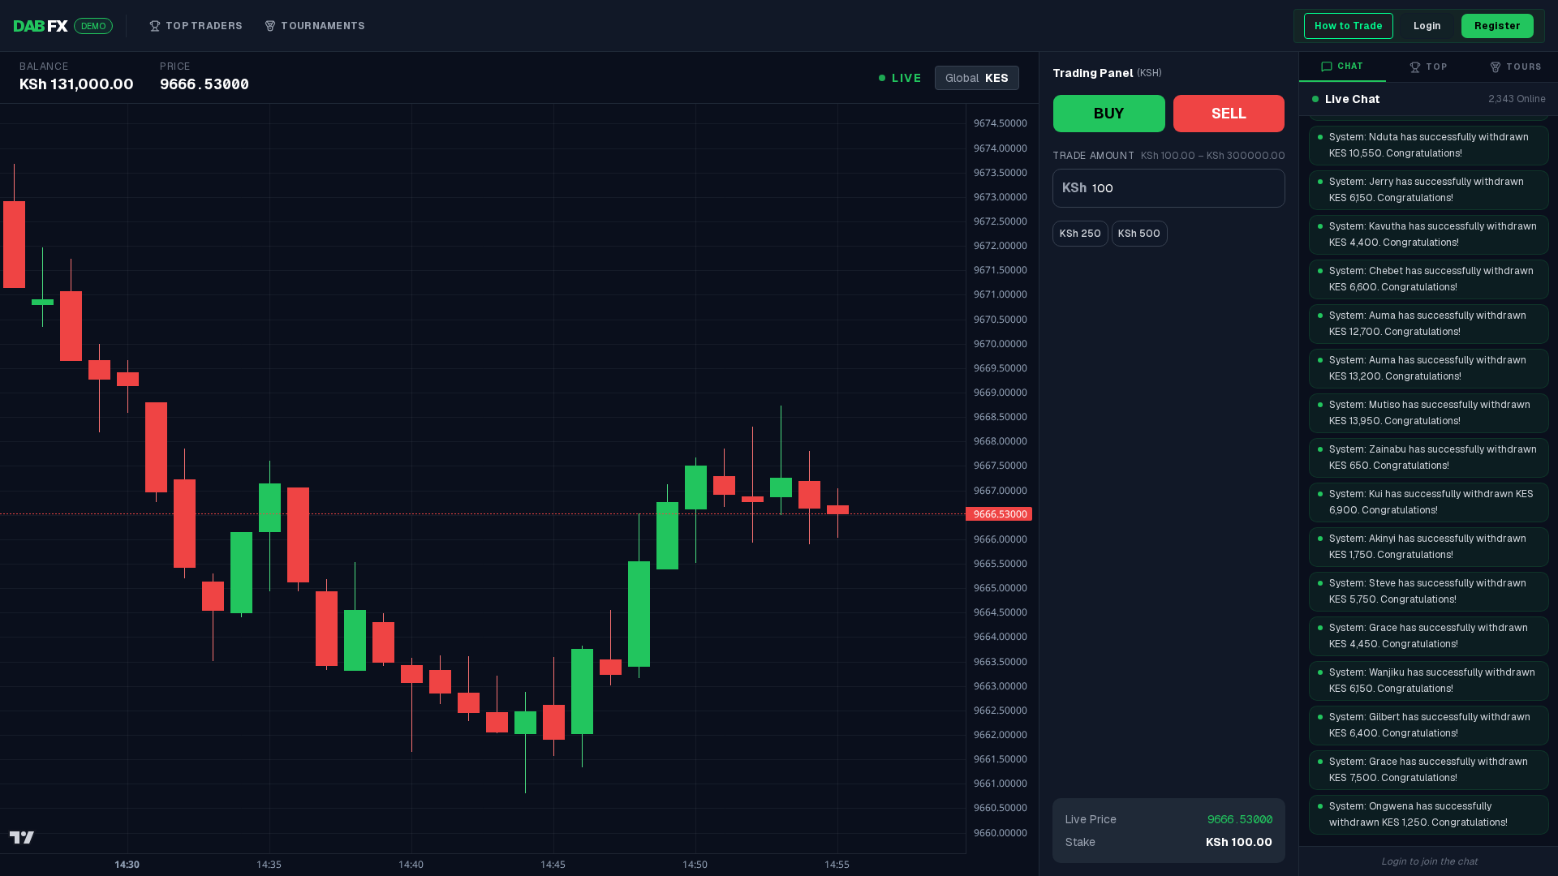Click the medal icon in TOURS tab

1496,67
